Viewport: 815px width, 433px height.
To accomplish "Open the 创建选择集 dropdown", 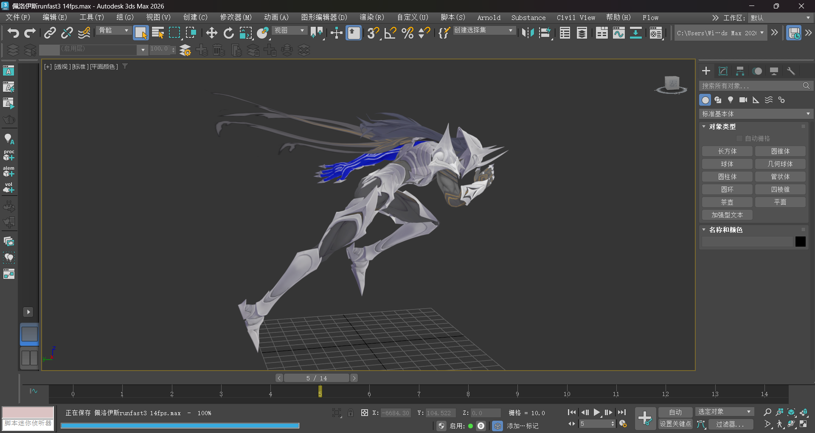I will pyautogui.click(x=484, y=31).
